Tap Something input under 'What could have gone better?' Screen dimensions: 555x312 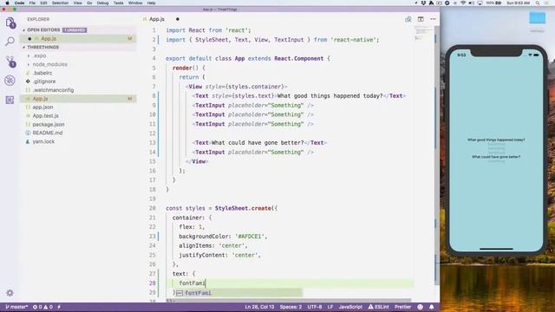point(496,161)
